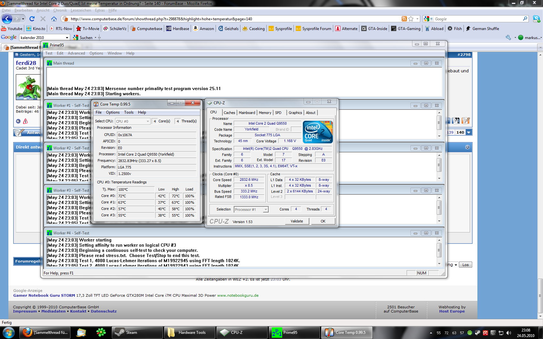Open Youtube bookmark
The width and height of the screenshot is (543, 339).
pos(12,28)
